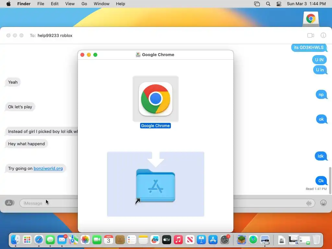This screenshot has height=249, width=332.
Task: Start a FaceTime video call in Messages
Action: point(311,35)
